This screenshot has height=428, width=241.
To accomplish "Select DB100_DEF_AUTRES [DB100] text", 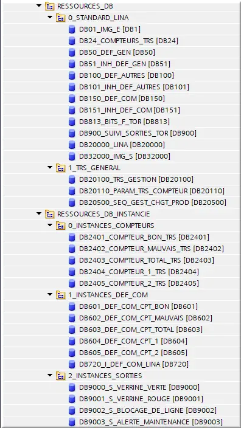I will click(x=126, y=75).
